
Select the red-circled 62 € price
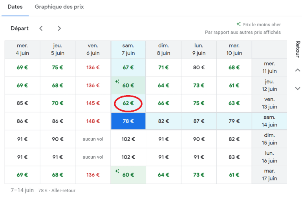pos(128,103)
